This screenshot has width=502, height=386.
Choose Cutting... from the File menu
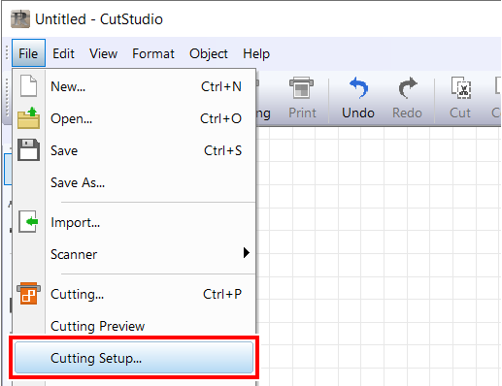[x=134, y=294]
